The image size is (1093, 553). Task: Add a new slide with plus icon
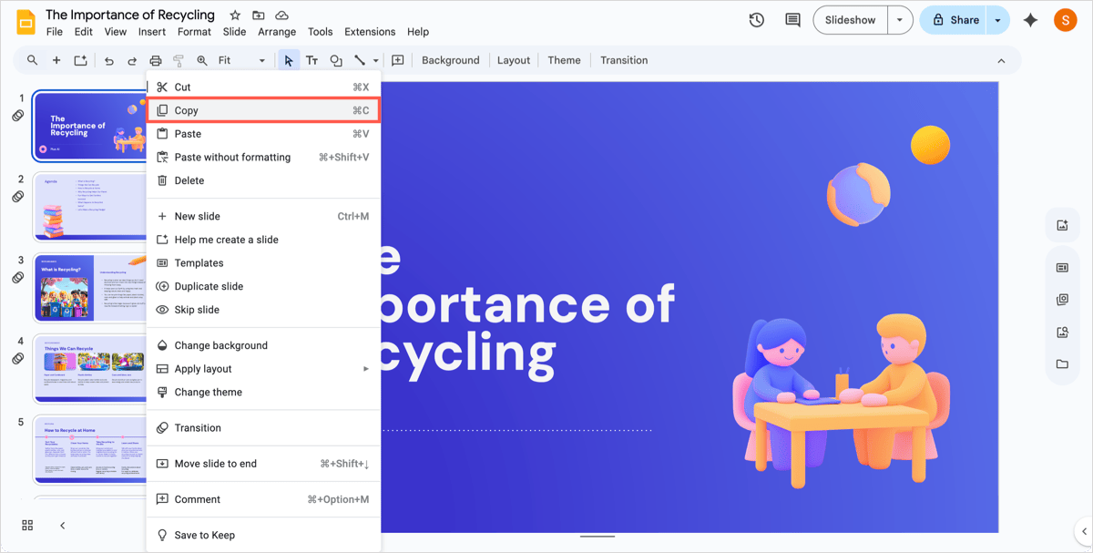point(56,60)
